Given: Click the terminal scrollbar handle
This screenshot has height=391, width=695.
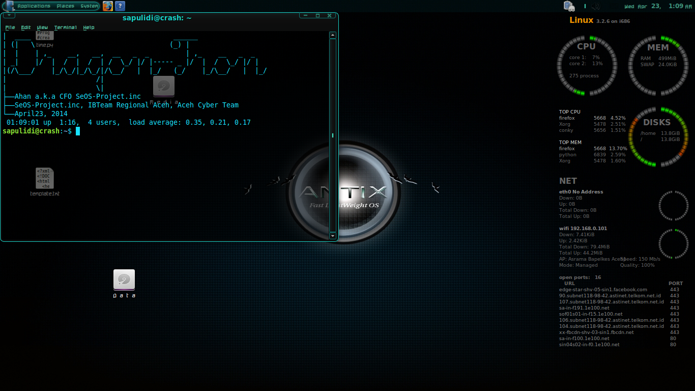Looking at the screenshot, I should 333,135.
